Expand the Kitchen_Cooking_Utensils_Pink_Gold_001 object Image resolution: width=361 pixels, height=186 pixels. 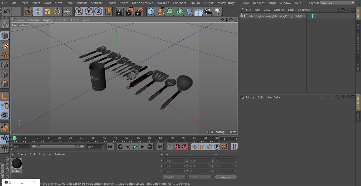pos(241,16)
